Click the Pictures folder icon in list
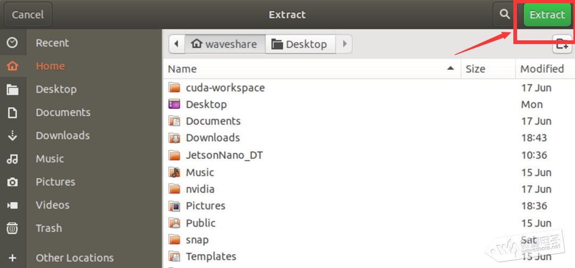The height and width of the screenshot is (268, 575). tap(174, 206)
